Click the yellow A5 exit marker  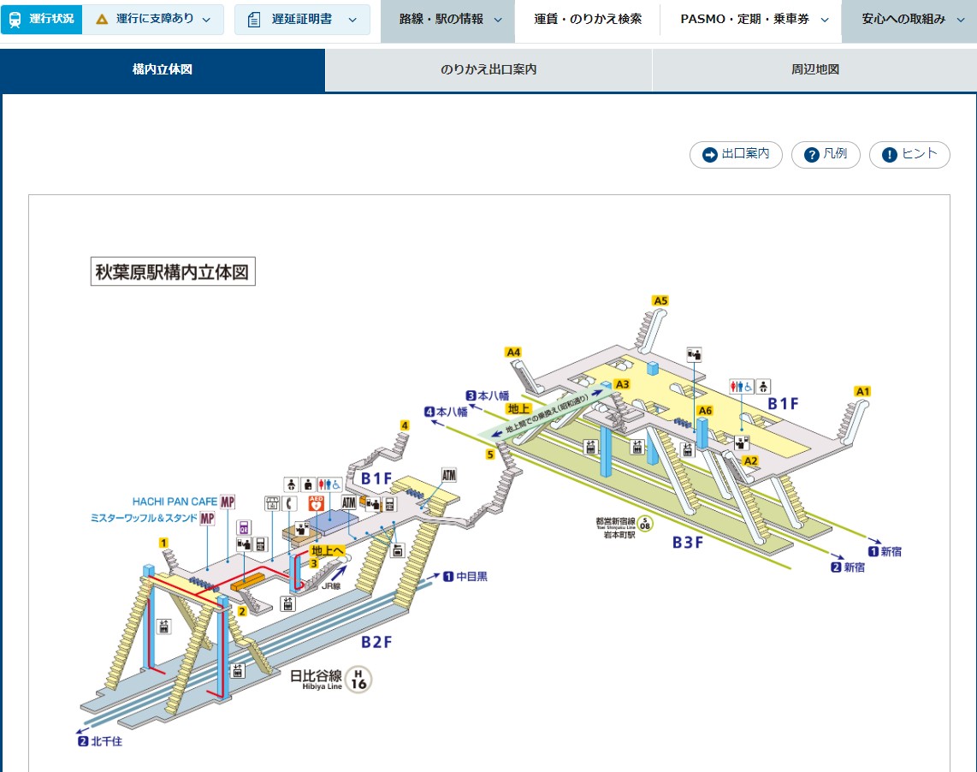660,300
